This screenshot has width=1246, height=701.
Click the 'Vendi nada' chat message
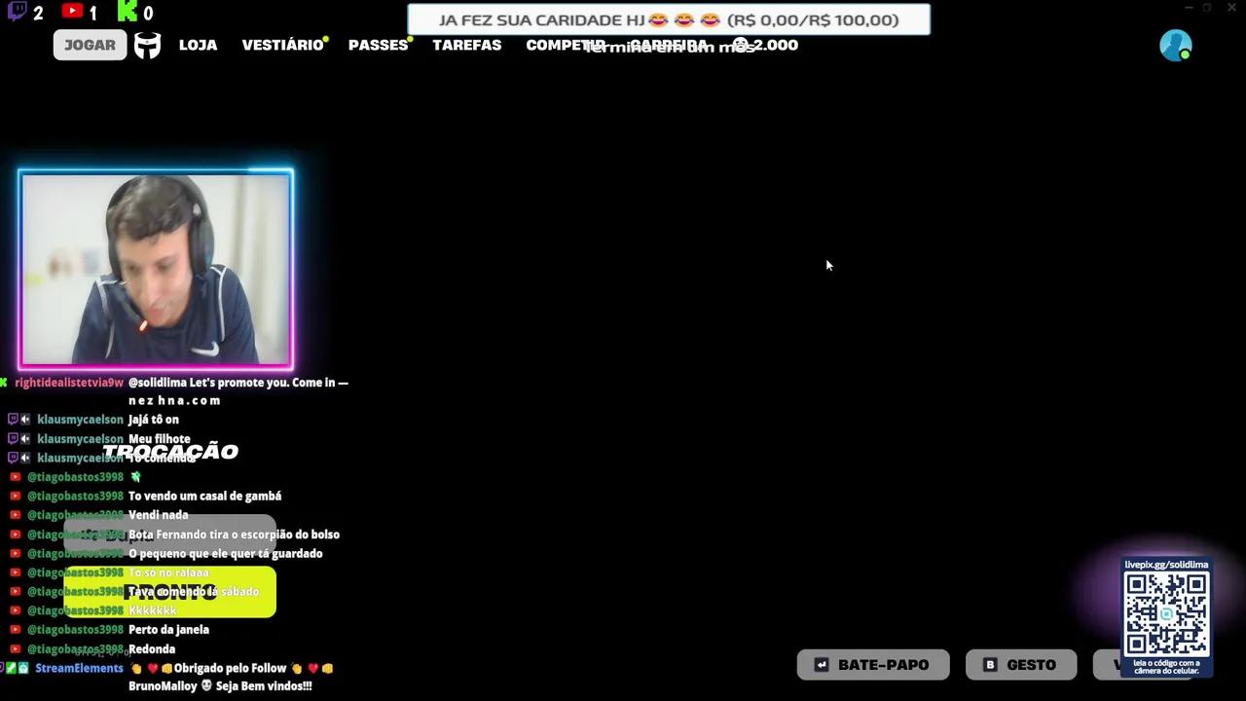pyautogui.click(x=159, y=515)
